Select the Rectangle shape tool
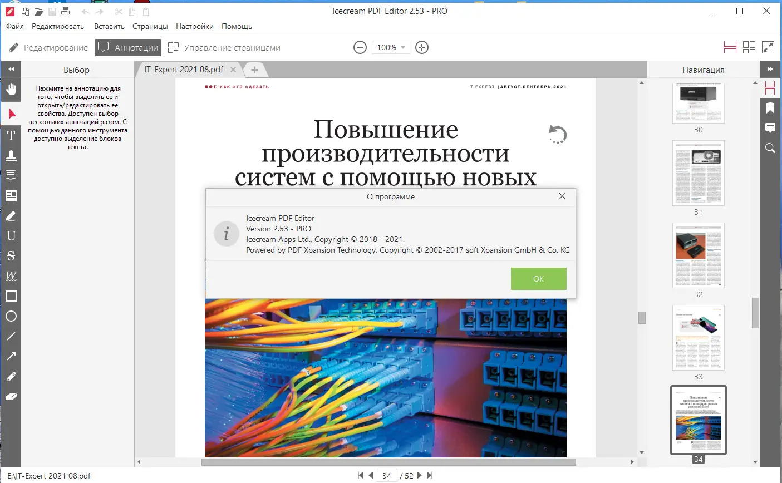This screenshot has width=782, height=483. (x=11, y=296)
